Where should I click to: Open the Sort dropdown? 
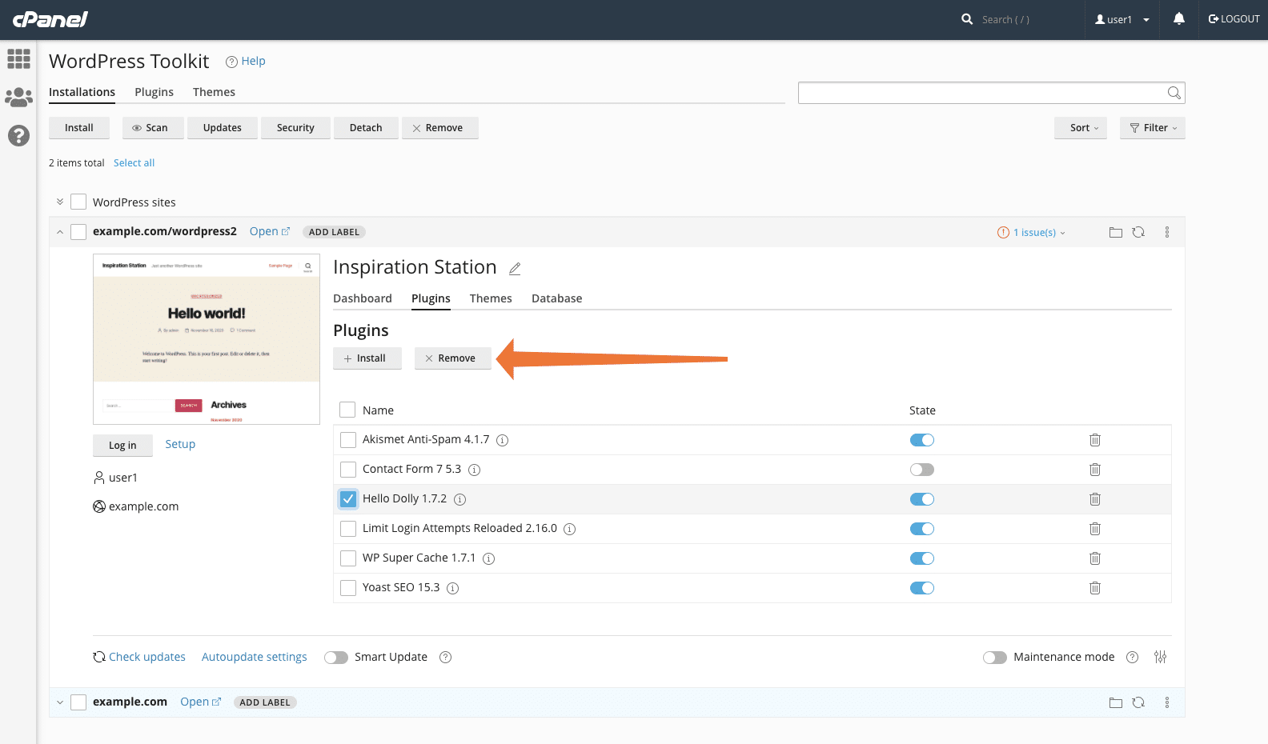pyautogui.click(x=1080, y=128)
